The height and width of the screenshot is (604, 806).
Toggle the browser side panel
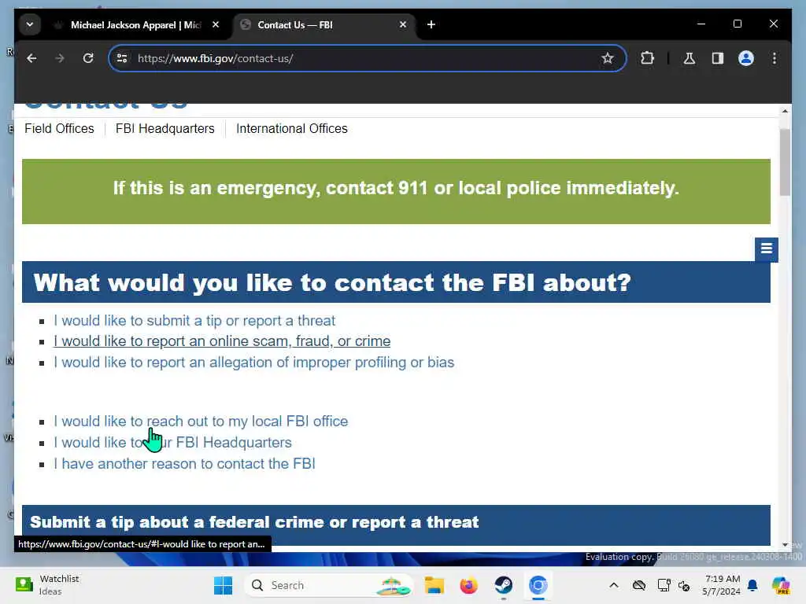(718, 58)
